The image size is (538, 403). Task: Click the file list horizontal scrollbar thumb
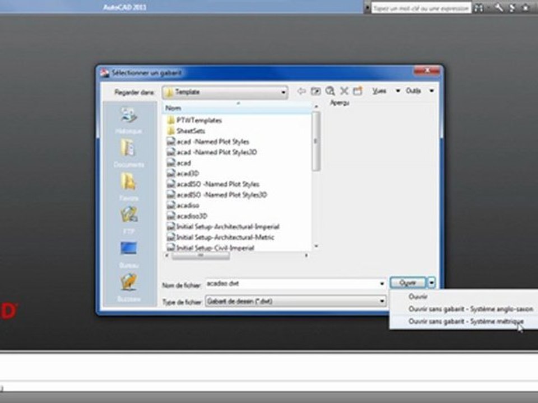[201, 255]
